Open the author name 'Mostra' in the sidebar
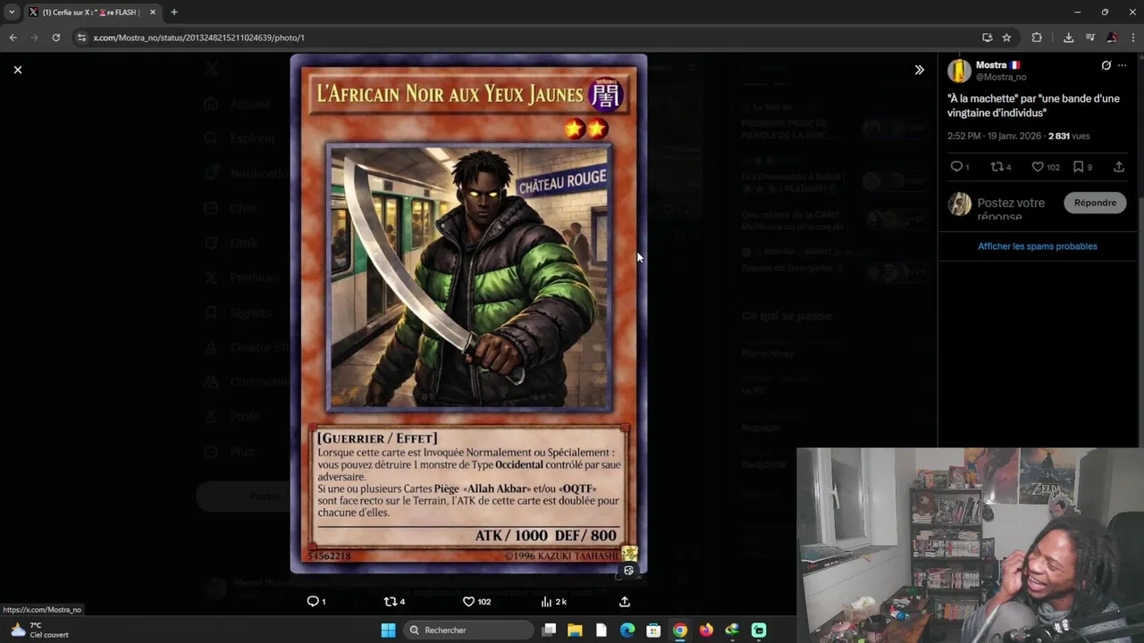The width and height of the screenshot is (1144, 643). pyautogui.click(x=991, y=65)
